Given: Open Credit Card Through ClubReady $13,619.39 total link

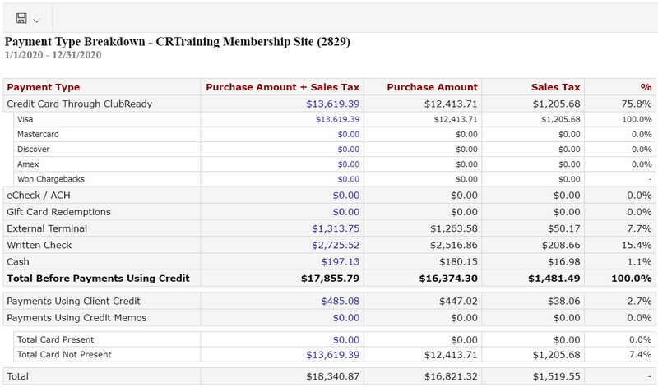Looking at the screenshot, I should [333, 104].
